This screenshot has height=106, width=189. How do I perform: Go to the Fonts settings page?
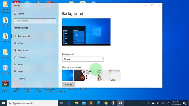coord(21,64)
